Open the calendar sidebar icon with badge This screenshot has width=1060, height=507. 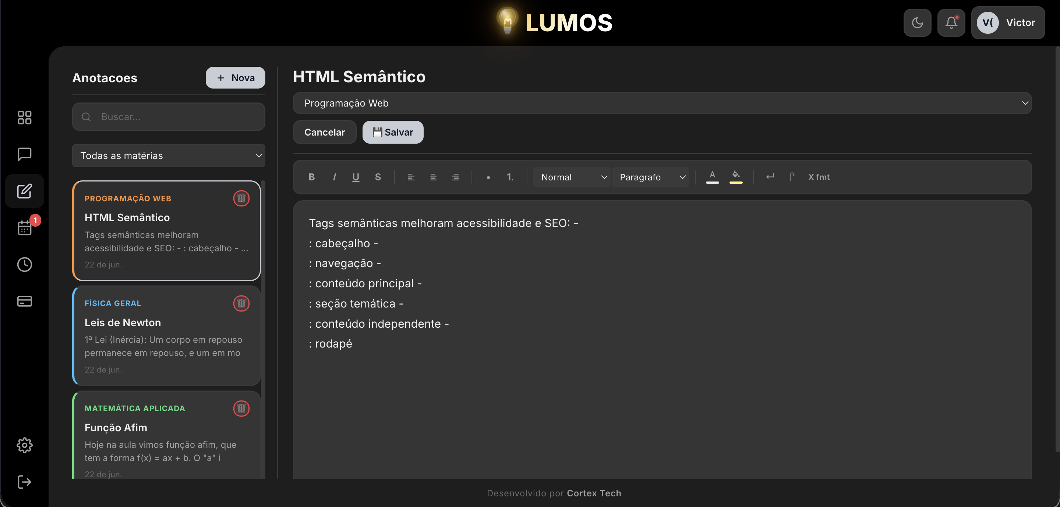[25, 228]
